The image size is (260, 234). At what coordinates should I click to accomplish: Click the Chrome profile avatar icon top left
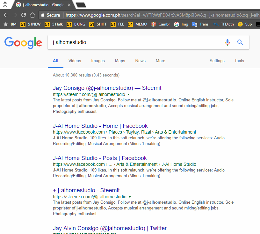4,4
